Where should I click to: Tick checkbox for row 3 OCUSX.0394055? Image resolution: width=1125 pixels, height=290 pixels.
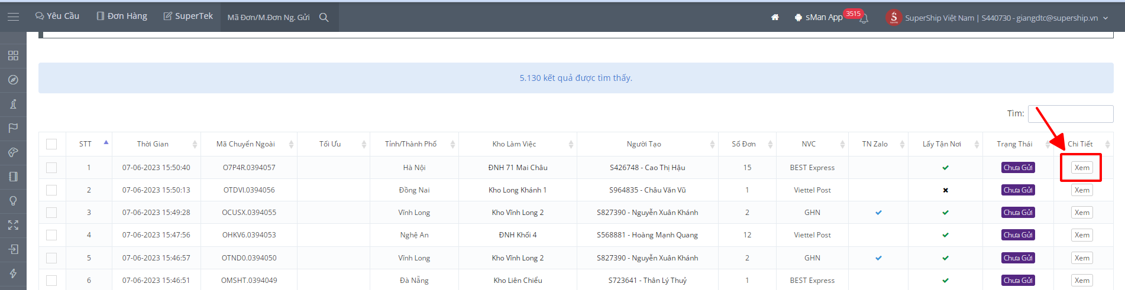tap(51, 213)
